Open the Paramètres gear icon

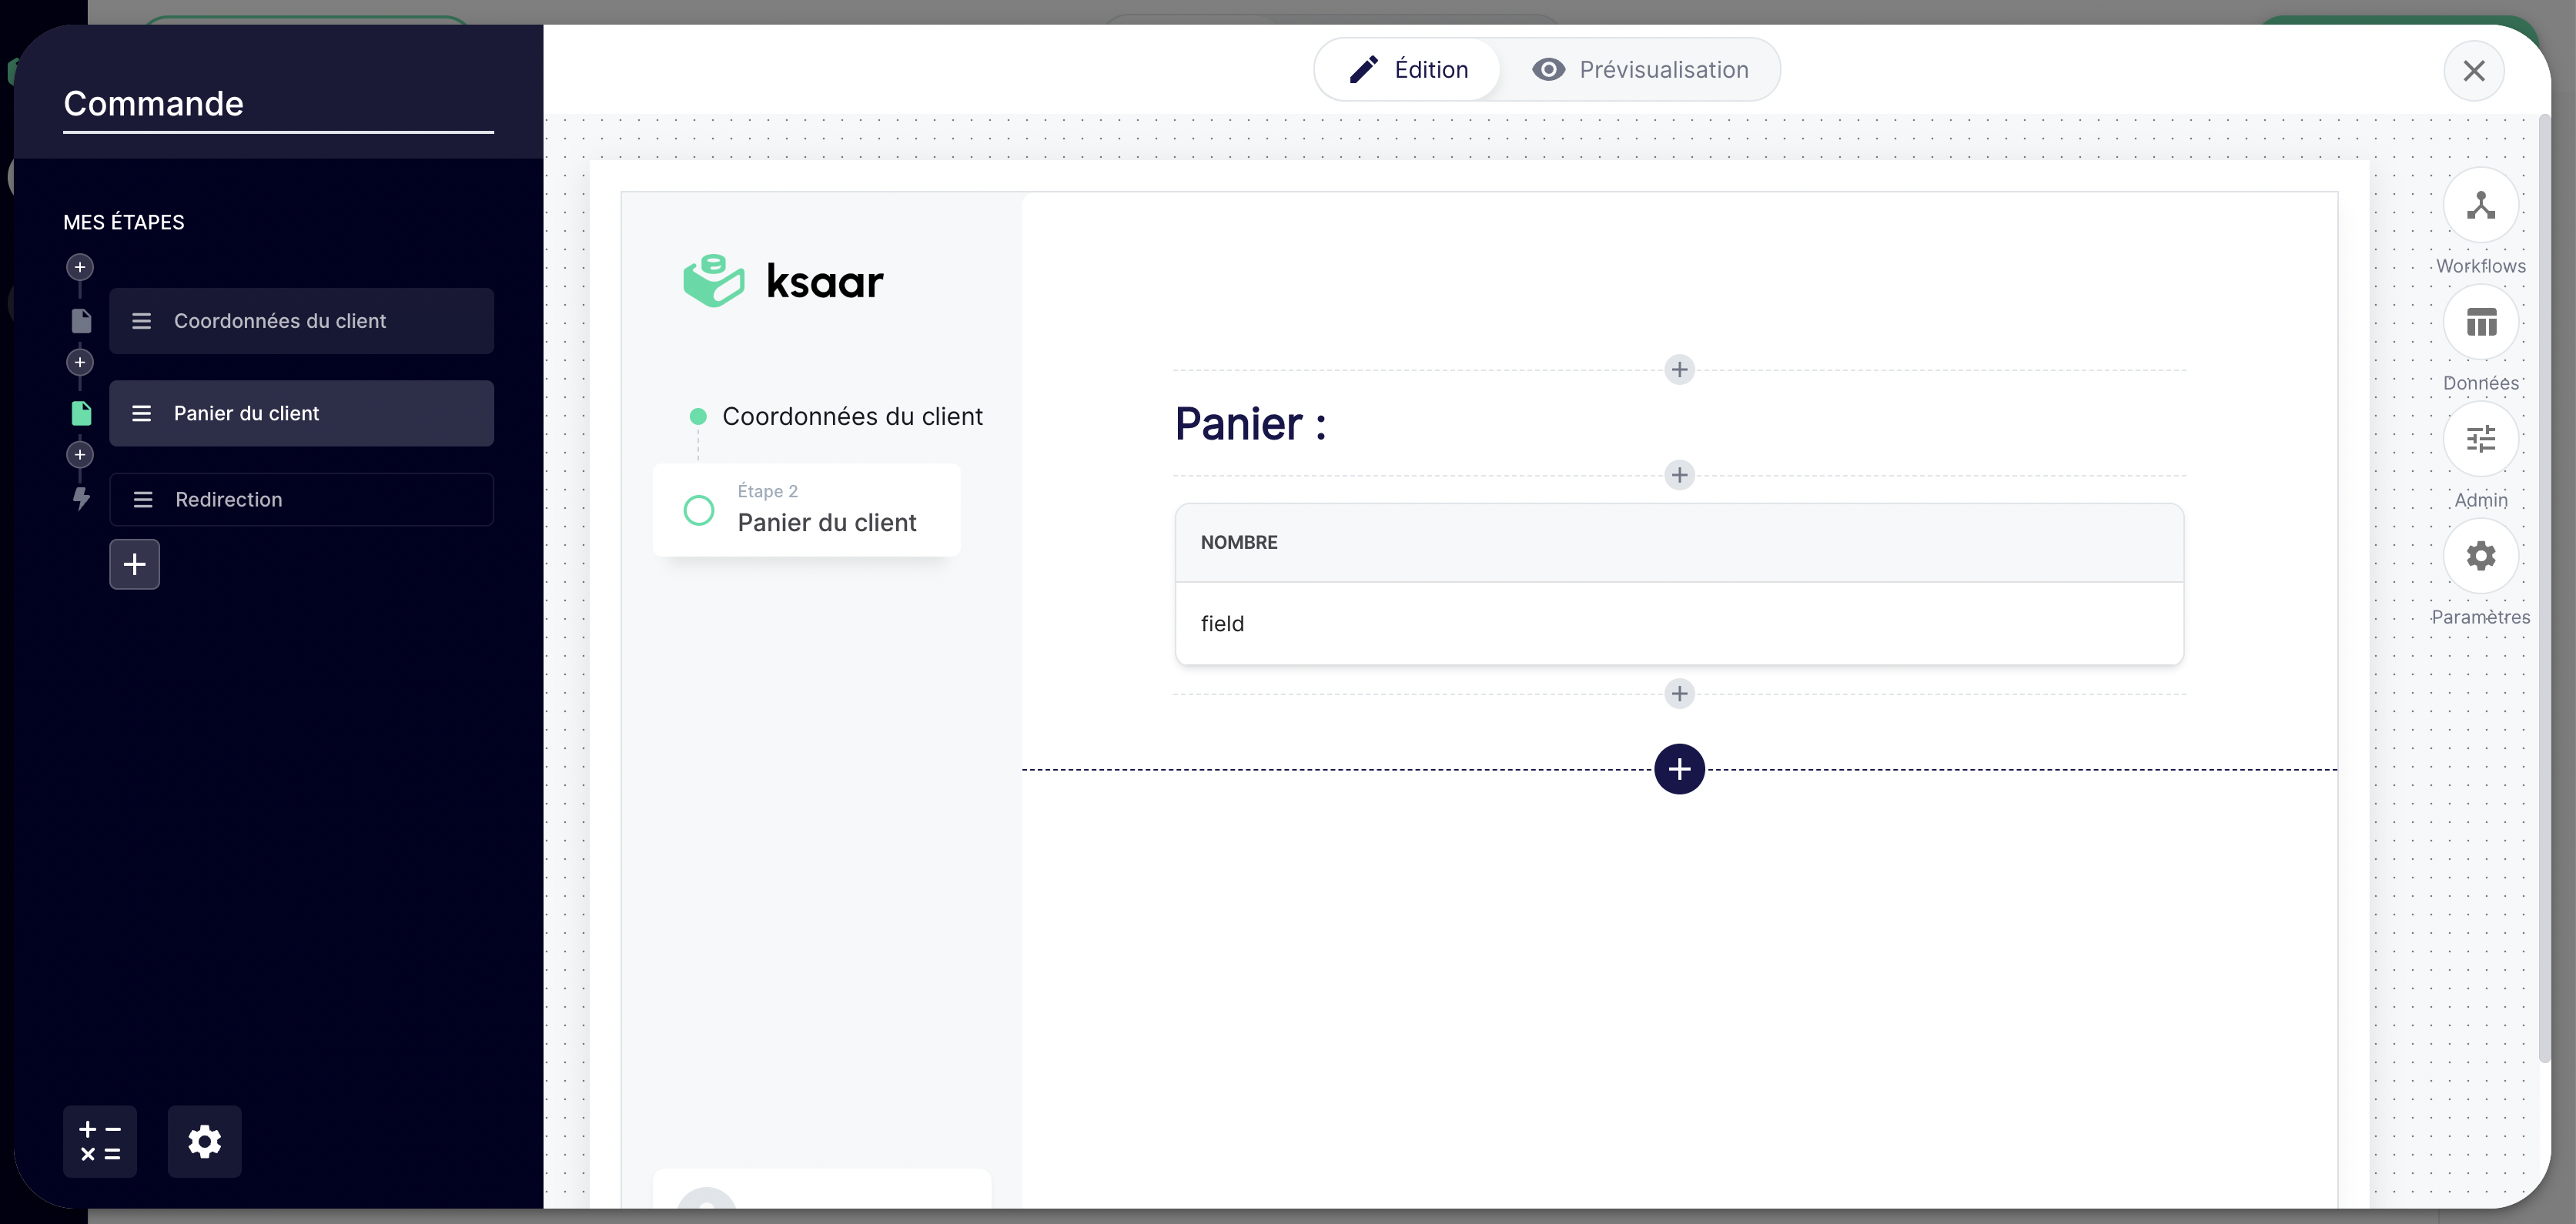[2480, 556]
